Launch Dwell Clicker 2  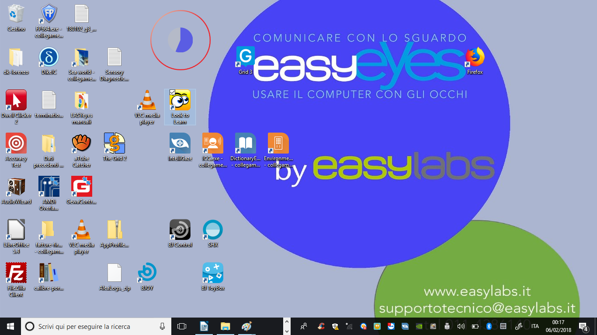tap(16, 107)
